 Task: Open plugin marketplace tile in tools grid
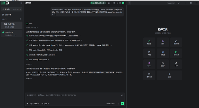(149, 75)
